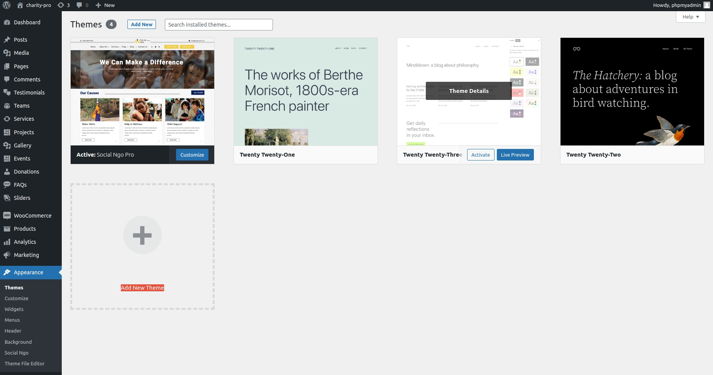This screenshot has height=375, width=713.
Task: Click the Projects icon in sidebar
Action: point(7,132)
